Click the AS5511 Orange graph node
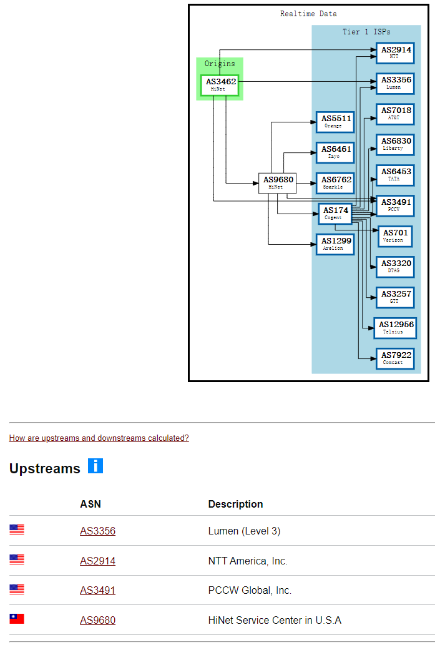The image size is (435, 645). (335, 122)
